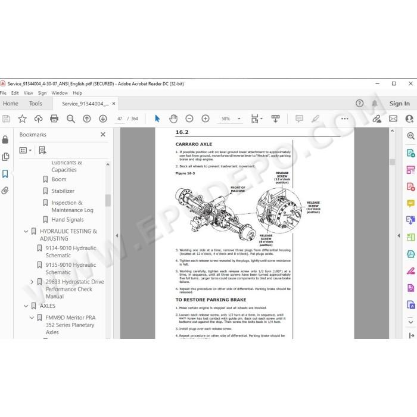
Task: Expand more tools chevron in right pane
Action: click(x=410, y=322)
